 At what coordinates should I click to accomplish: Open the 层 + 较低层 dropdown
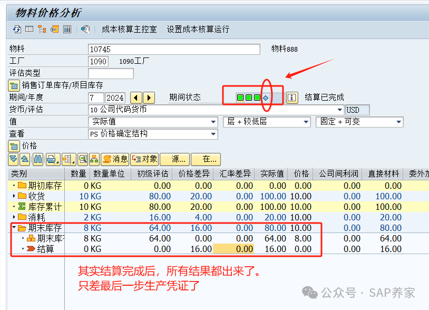306,122
